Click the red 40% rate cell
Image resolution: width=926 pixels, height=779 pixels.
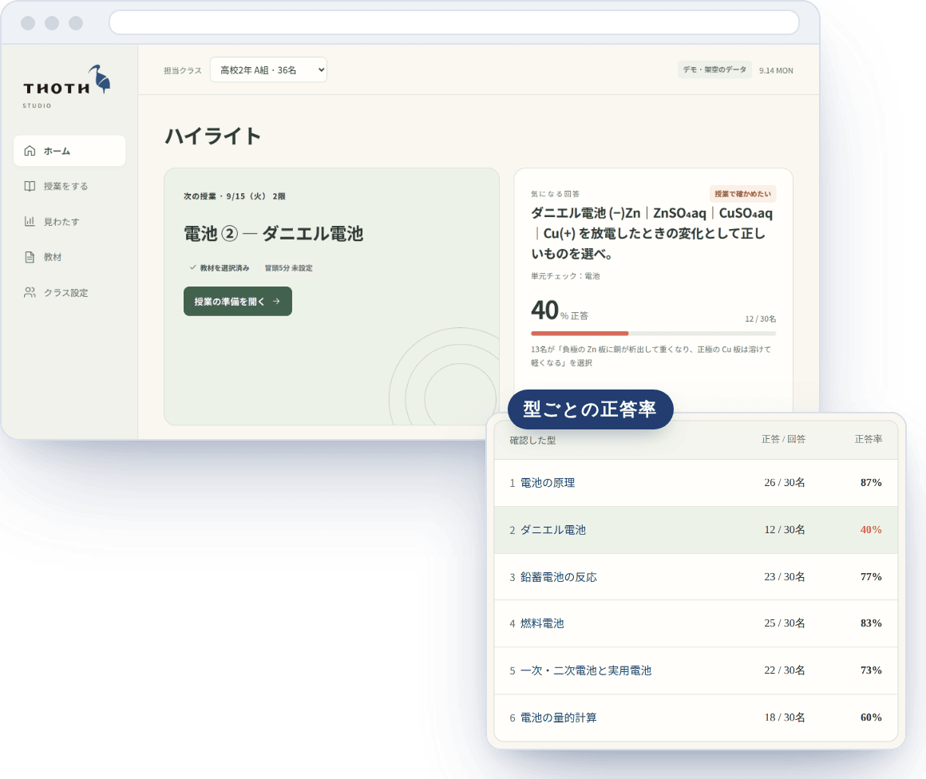click(x=871, y=530)
